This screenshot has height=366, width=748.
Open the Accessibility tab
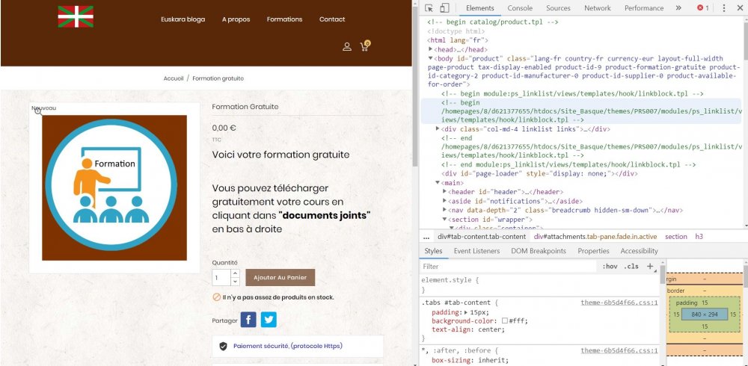(x=639, y=251)
